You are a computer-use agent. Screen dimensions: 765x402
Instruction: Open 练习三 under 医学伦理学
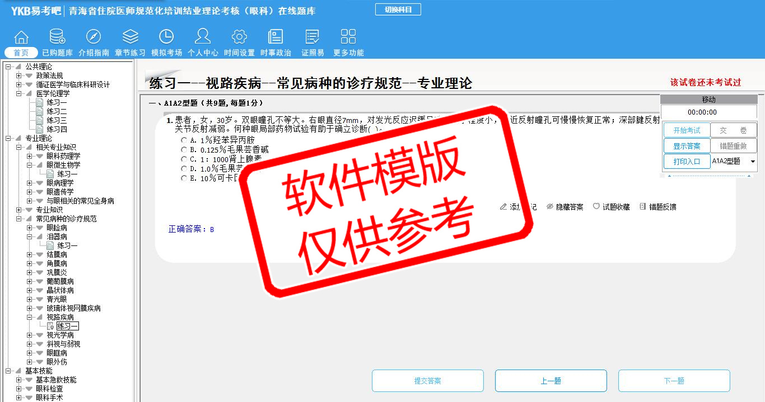pos(57,121)
